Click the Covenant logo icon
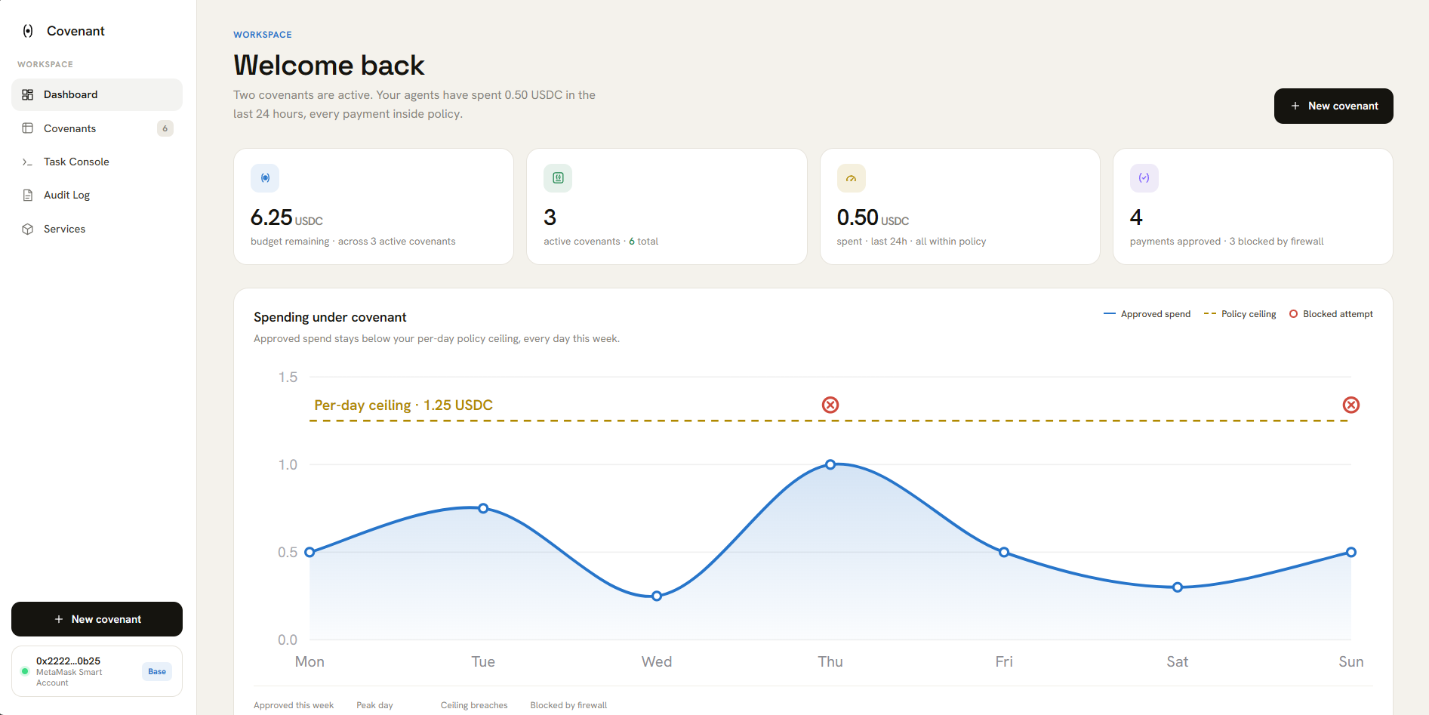The image size is (1429, 715). click(x=28, y=31)
